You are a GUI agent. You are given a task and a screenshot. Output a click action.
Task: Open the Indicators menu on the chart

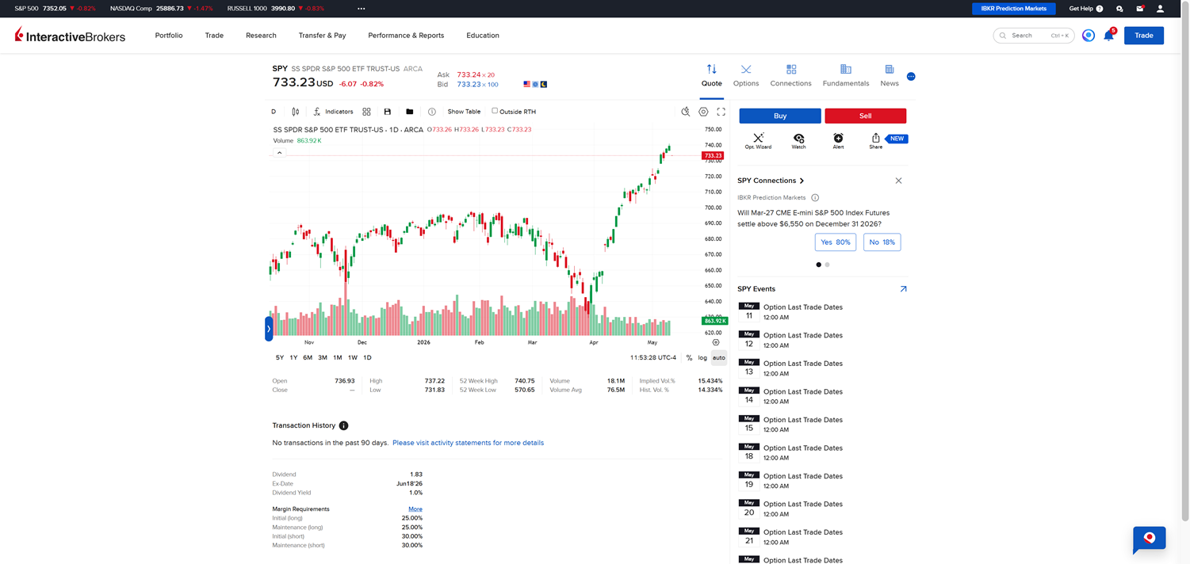pyautogui.click(x=333, y=112)
